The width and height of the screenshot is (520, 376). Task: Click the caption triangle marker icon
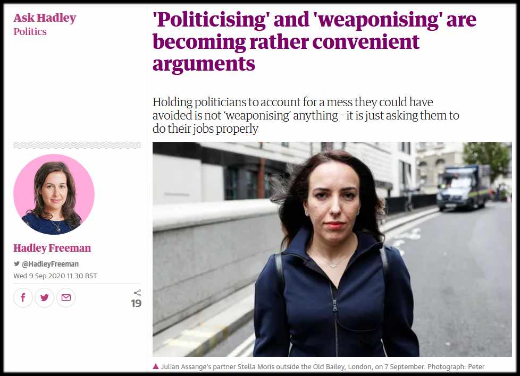pos(156,366)
